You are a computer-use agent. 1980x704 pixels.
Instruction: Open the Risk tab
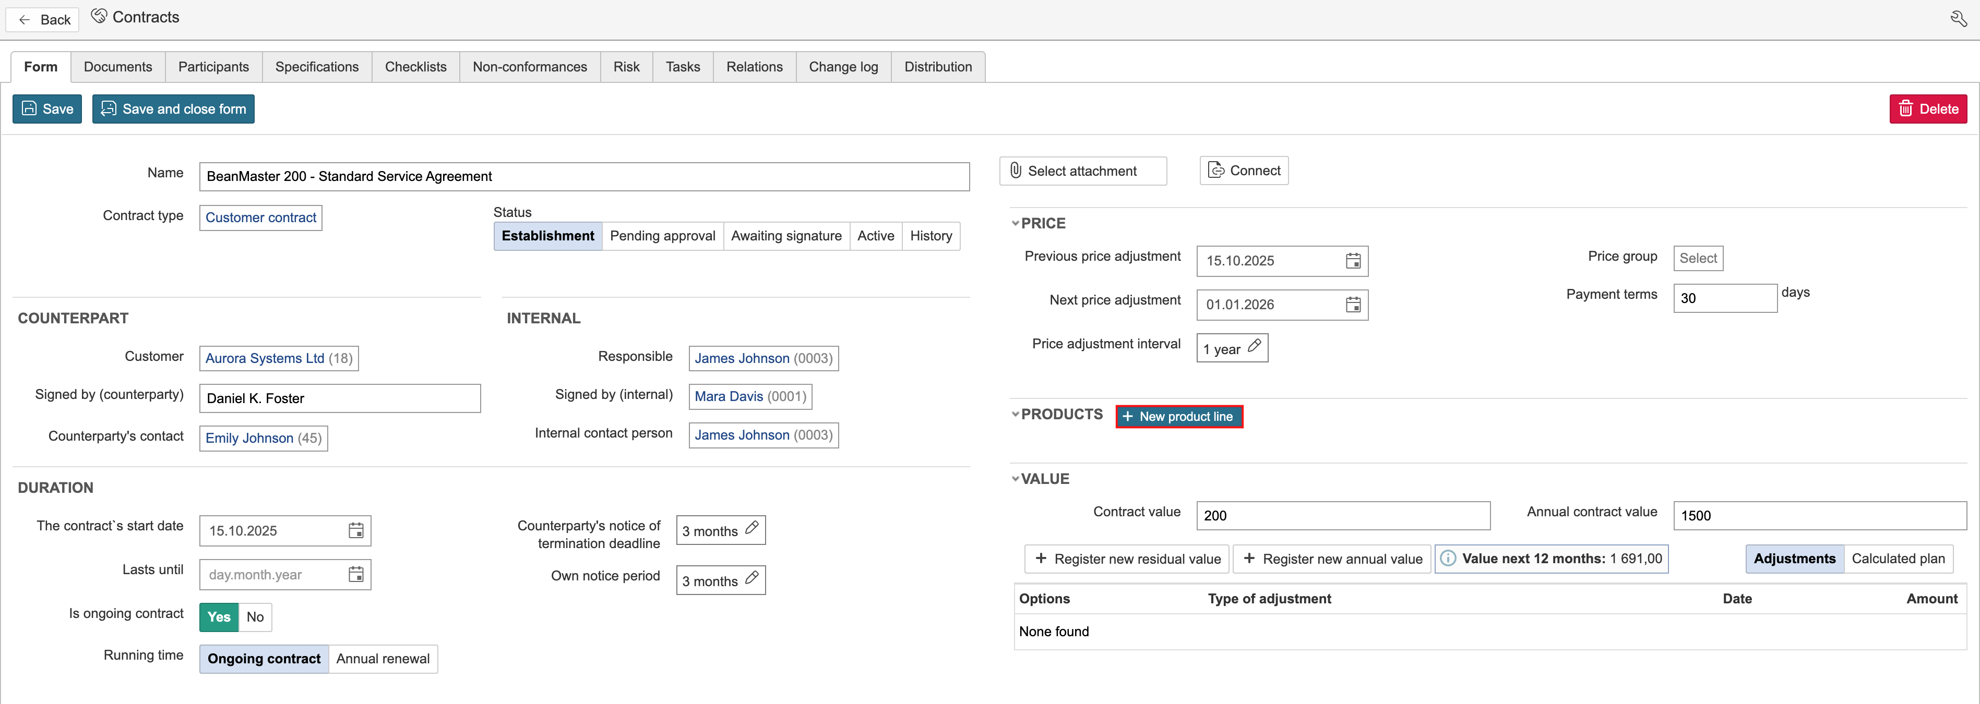pos(626,67)
